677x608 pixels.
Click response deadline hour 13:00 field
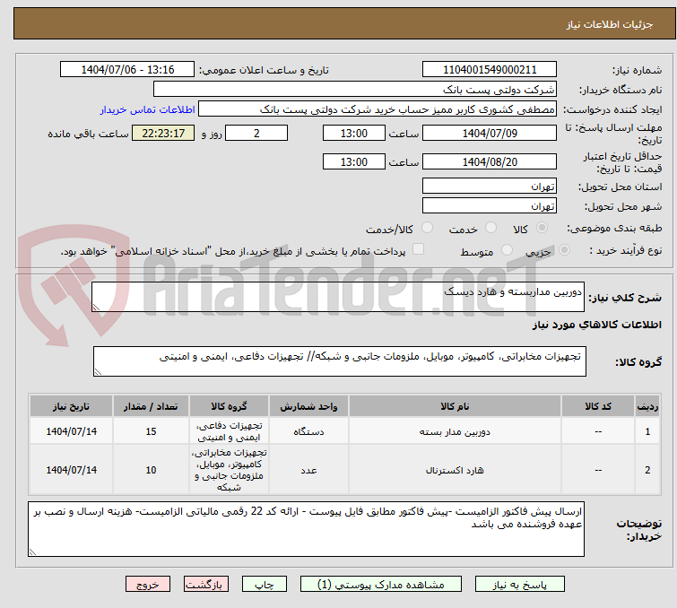[x=353, y=133]
